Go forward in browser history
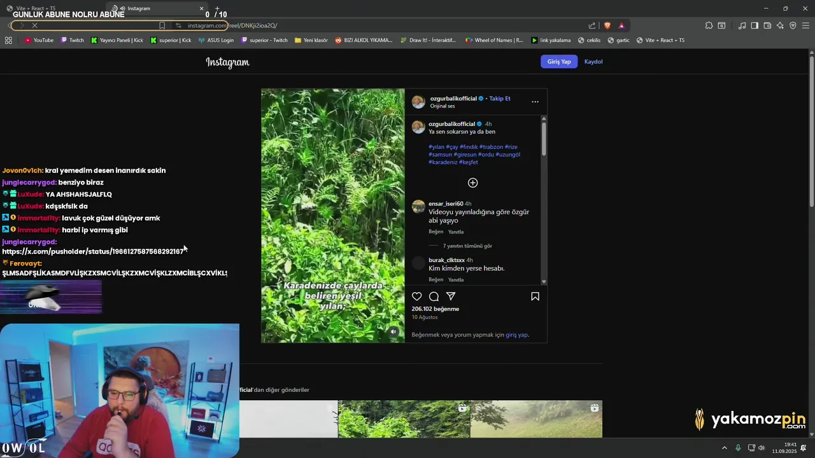Screen dimensions: 815x458 20,25
